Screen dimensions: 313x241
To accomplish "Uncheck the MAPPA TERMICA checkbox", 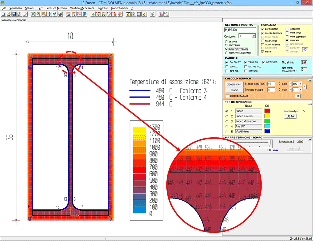I will [x=262, y=33].
